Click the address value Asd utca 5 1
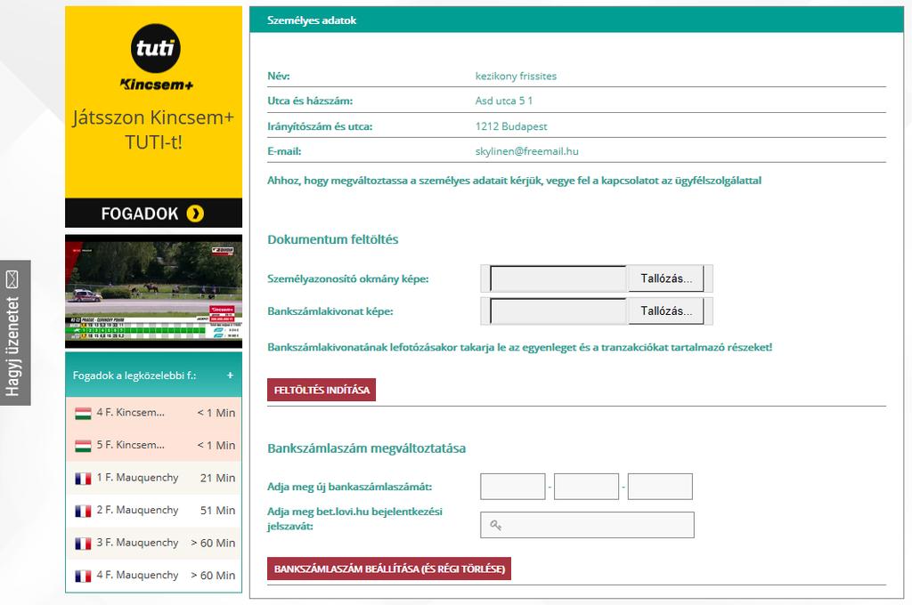The image size is (912, 605). pyautogui.click(x=504, y=101)
